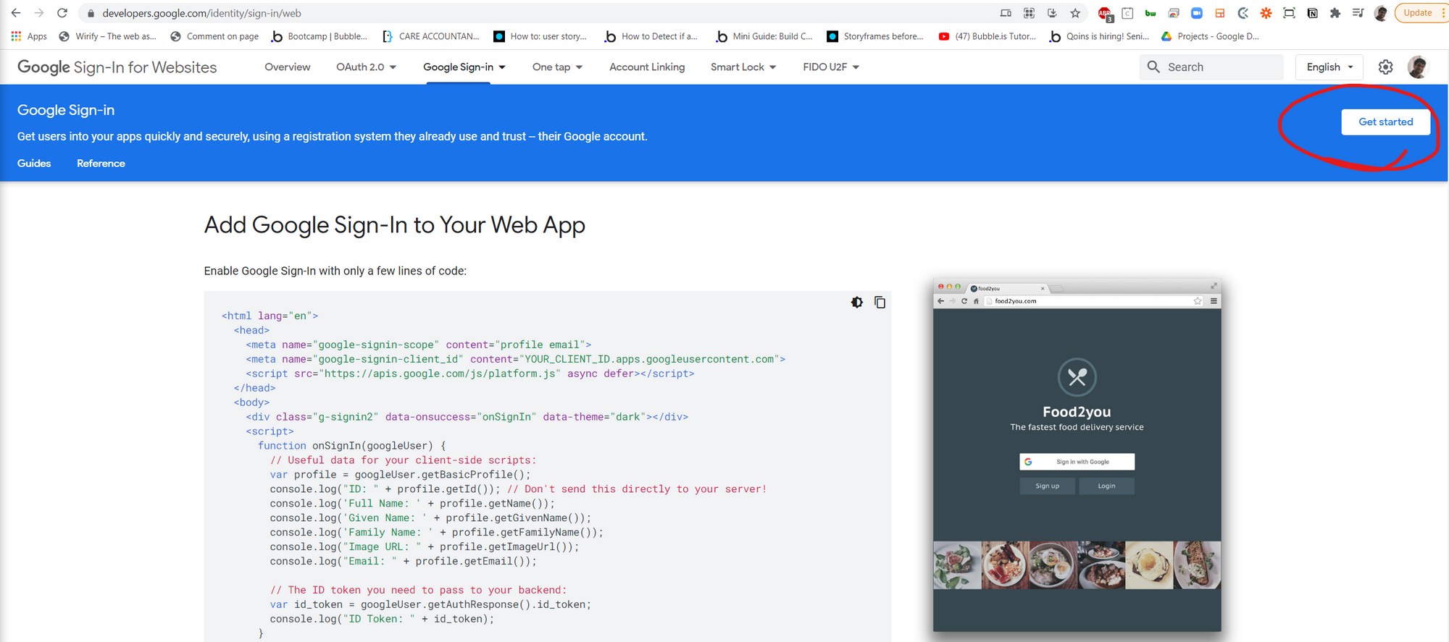Click the user profile avatar on page
This screenshot has width=1449, height=642.
tap(1417, 67)
